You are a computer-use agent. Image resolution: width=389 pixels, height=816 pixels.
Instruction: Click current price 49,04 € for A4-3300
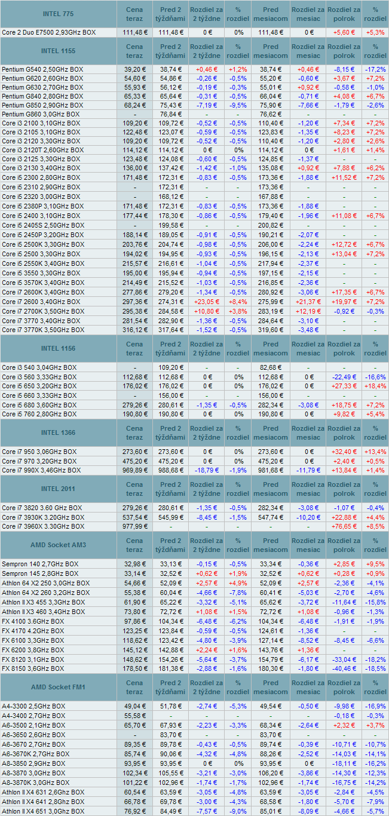[135, 706]
